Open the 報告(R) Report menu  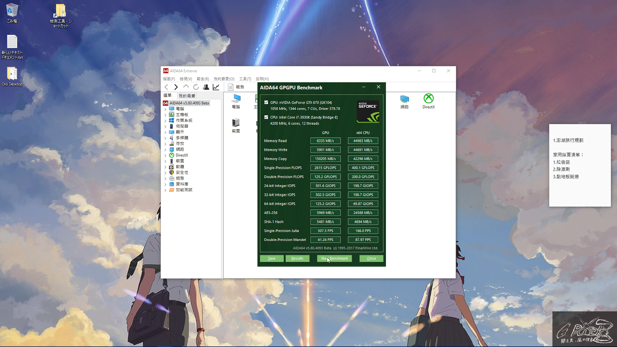point(203,79)
